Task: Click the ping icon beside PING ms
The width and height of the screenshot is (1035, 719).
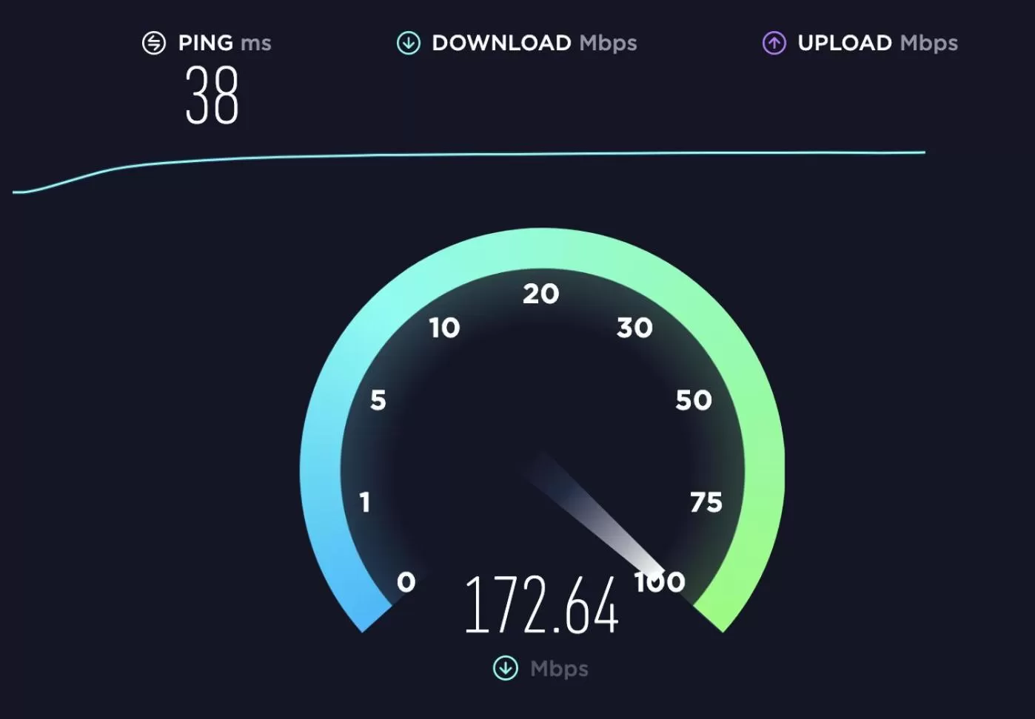Action: point(154,43)
